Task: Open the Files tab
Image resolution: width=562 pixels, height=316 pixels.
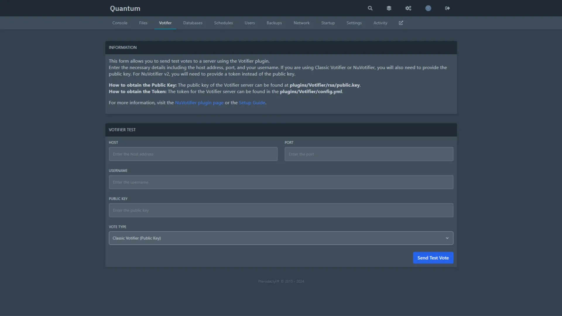Action: (x=143, y=23)
